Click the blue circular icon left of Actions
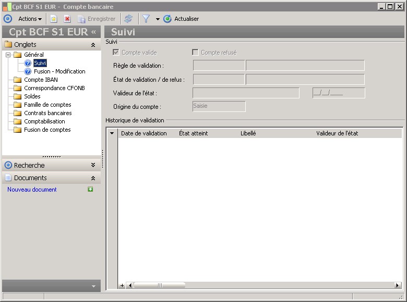 click(8, 19)
